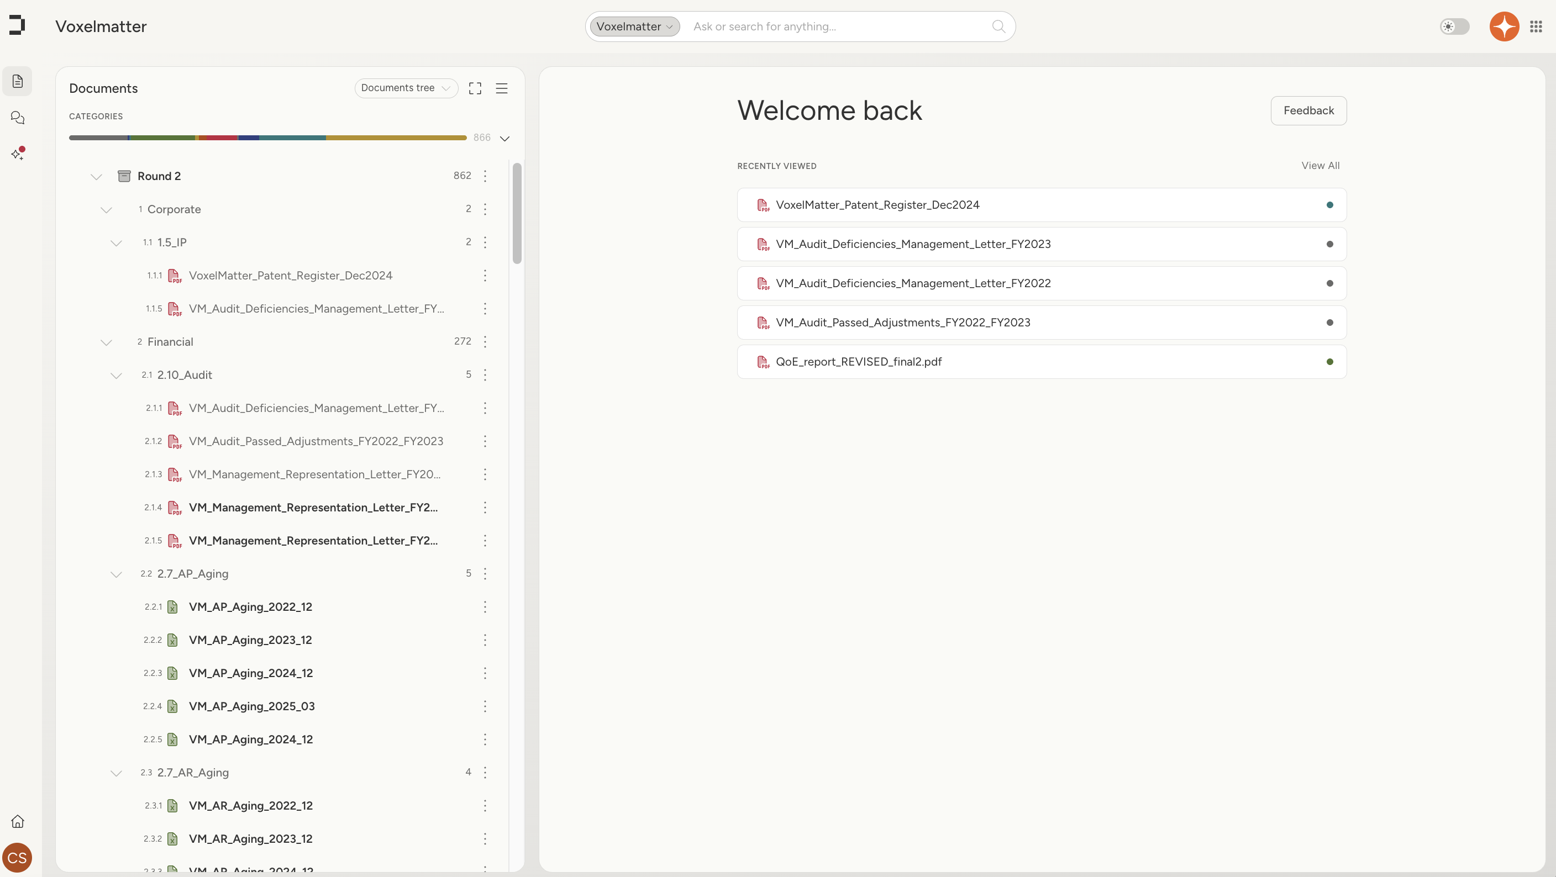This screenshot has width=1556, height=877.
Task: Open more options for 2.10_Audit folder
Action: [x=485, y=375]
